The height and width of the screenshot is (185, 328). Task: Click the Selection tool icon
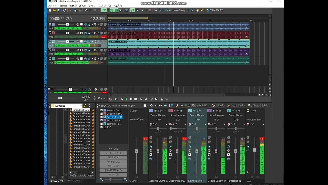pyautogui.click(x=137, y=10)
